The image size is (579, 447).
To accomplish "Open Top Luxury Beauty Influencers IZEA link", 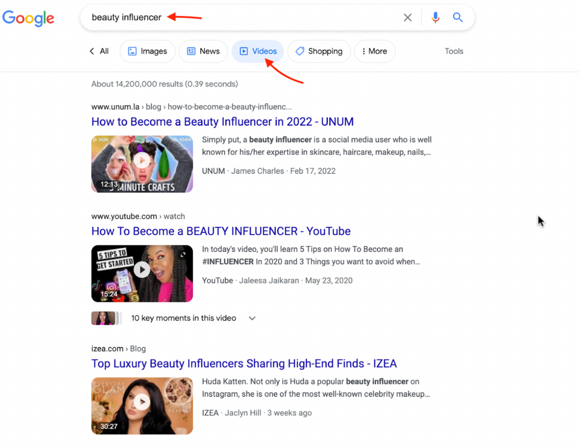I will 244,363.
